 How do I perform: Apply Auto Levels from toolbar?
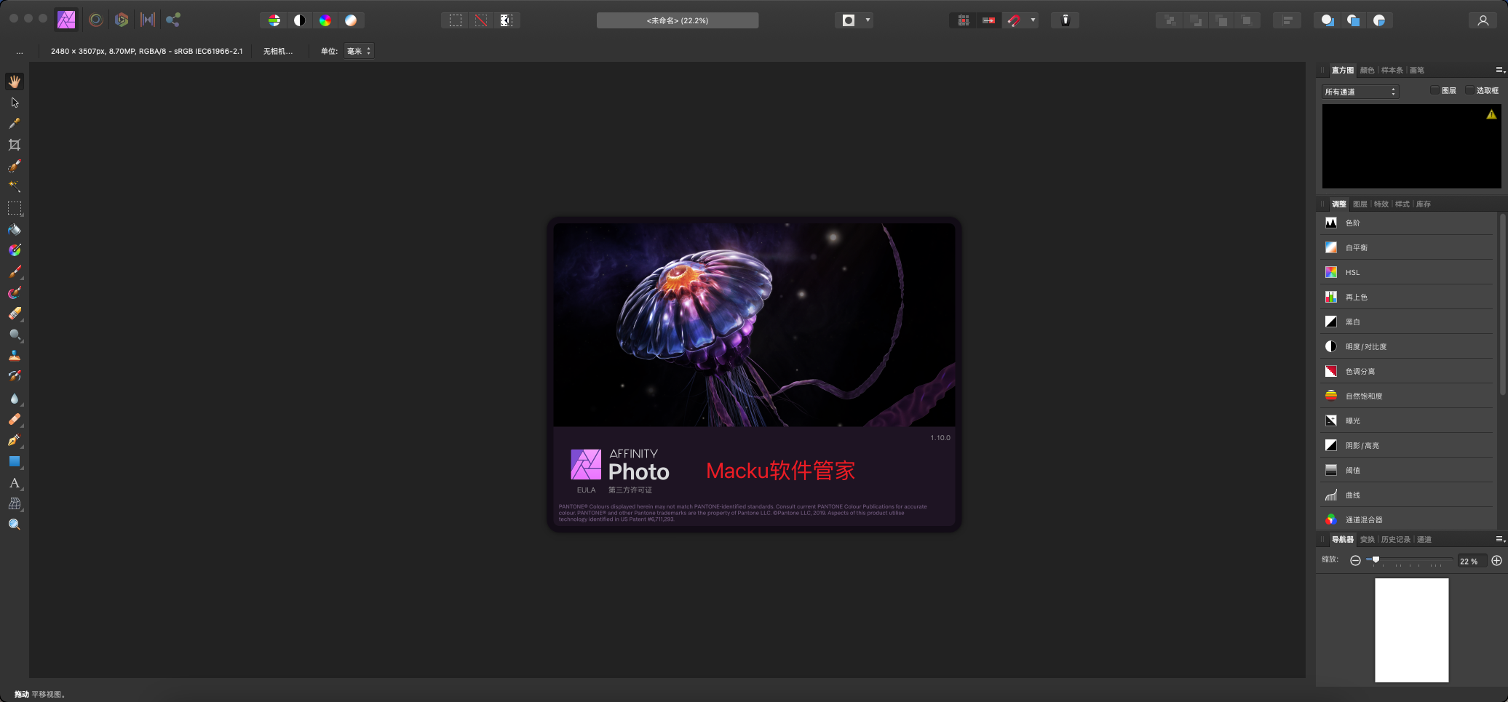tap(274, 20)
